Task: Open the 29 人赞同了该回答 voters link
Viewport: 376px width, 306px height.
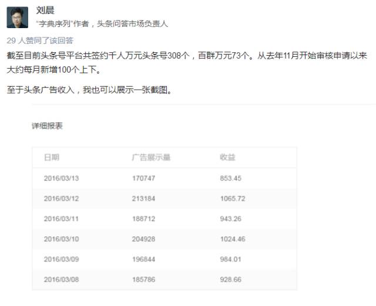Action: coord(40,40)
